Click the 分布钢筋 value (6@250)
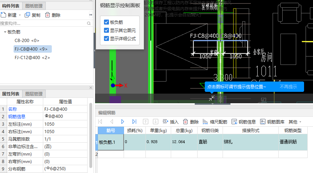Viewport: 313px width, 173px height. tap(65, 169)
